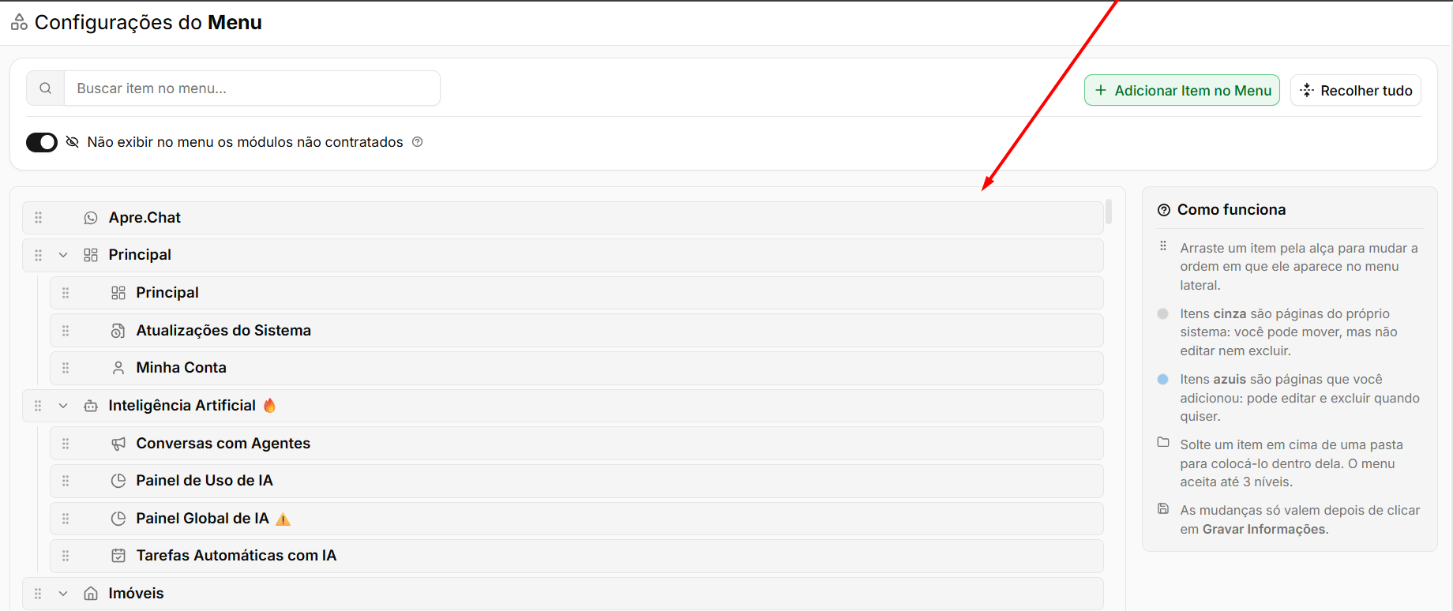Click the pie chart icon beside Painel de Uso de IA

pyautogui.click(x=118, y=481)
